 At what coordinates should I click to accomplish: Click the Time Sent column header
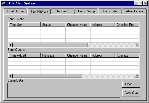tap(24, 25)
